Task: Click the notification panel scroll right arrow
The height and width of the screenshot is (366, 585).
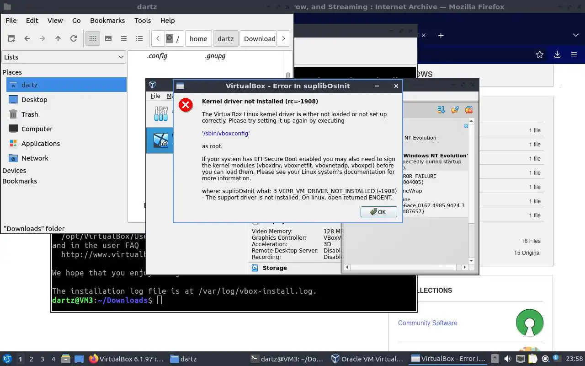Action: 465,267
